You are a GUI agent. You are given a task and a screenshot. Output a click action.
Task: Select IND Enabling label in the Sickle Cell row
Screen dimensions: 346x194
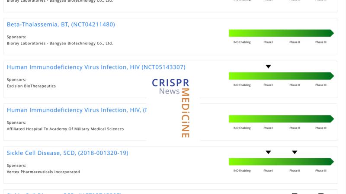pos(242,171)
